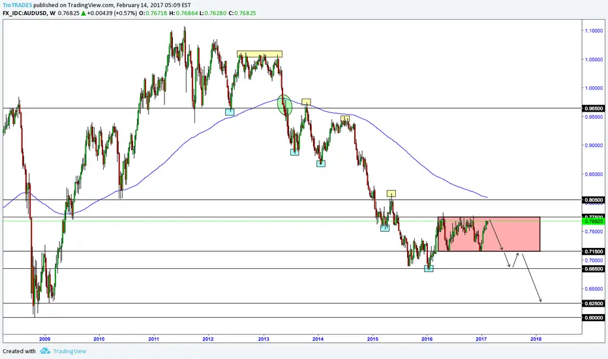This screenshot has height=359, width=608.
Task: Click the 1.05000 price axis label
Action: [594, 59]
